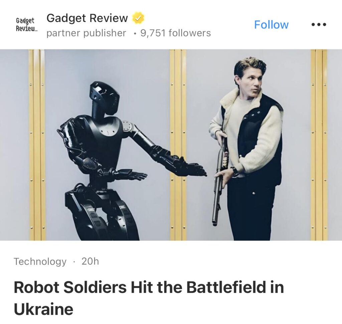The height and width of the screenshot is (324, 342).
Task: Click the word Ukraine in the headline
Action: click(43, 309)
